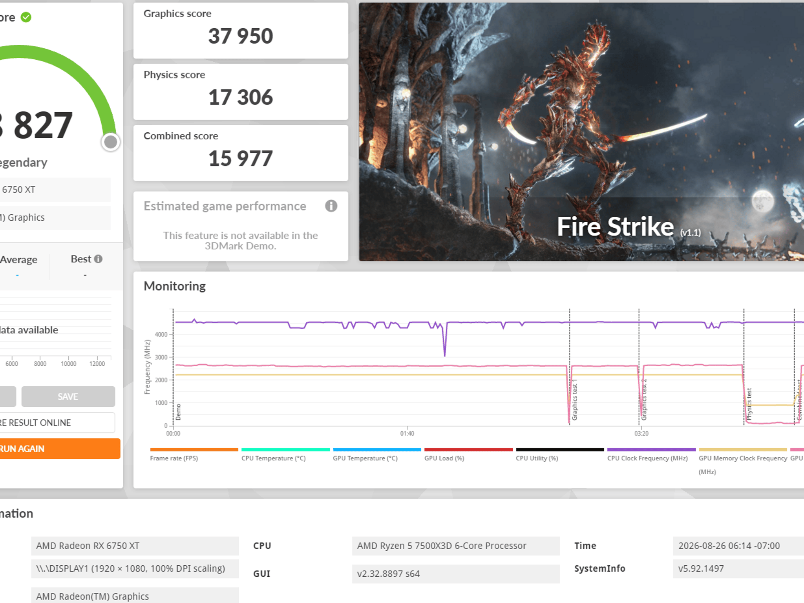Click the info icon next to Best
Viewport: 804px width, 603px height.
[x=99, y=259]
